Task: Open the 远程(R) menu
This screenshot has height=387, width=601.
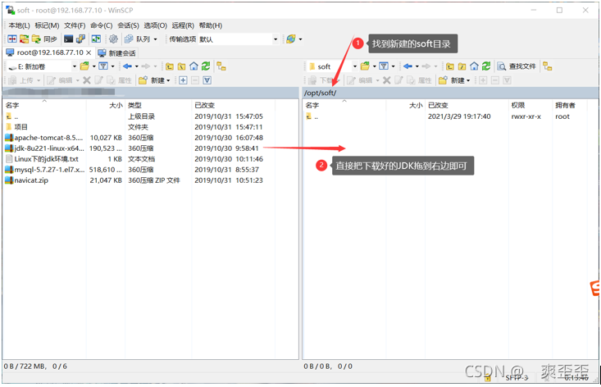Action: coord(183,25)
